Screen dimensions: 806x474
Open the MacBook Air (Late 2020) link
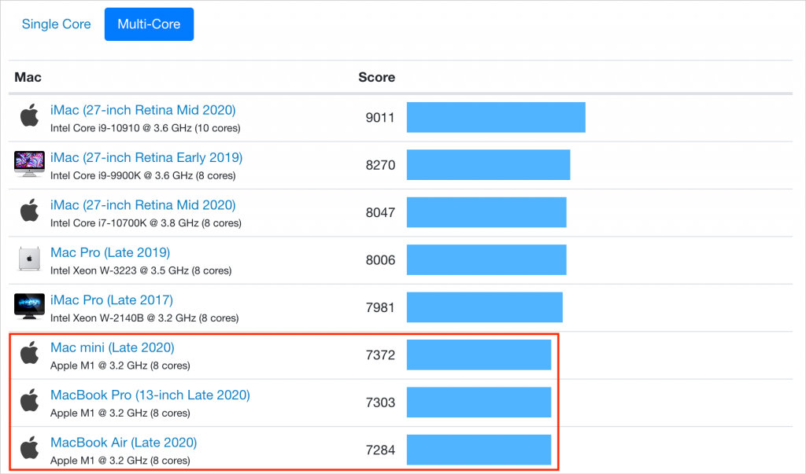click(x=124, y=443)
